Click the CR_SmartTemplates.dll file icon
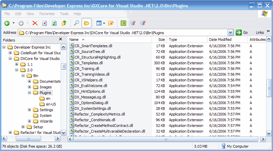Screen dimensions: 273x151 (72, 46)
